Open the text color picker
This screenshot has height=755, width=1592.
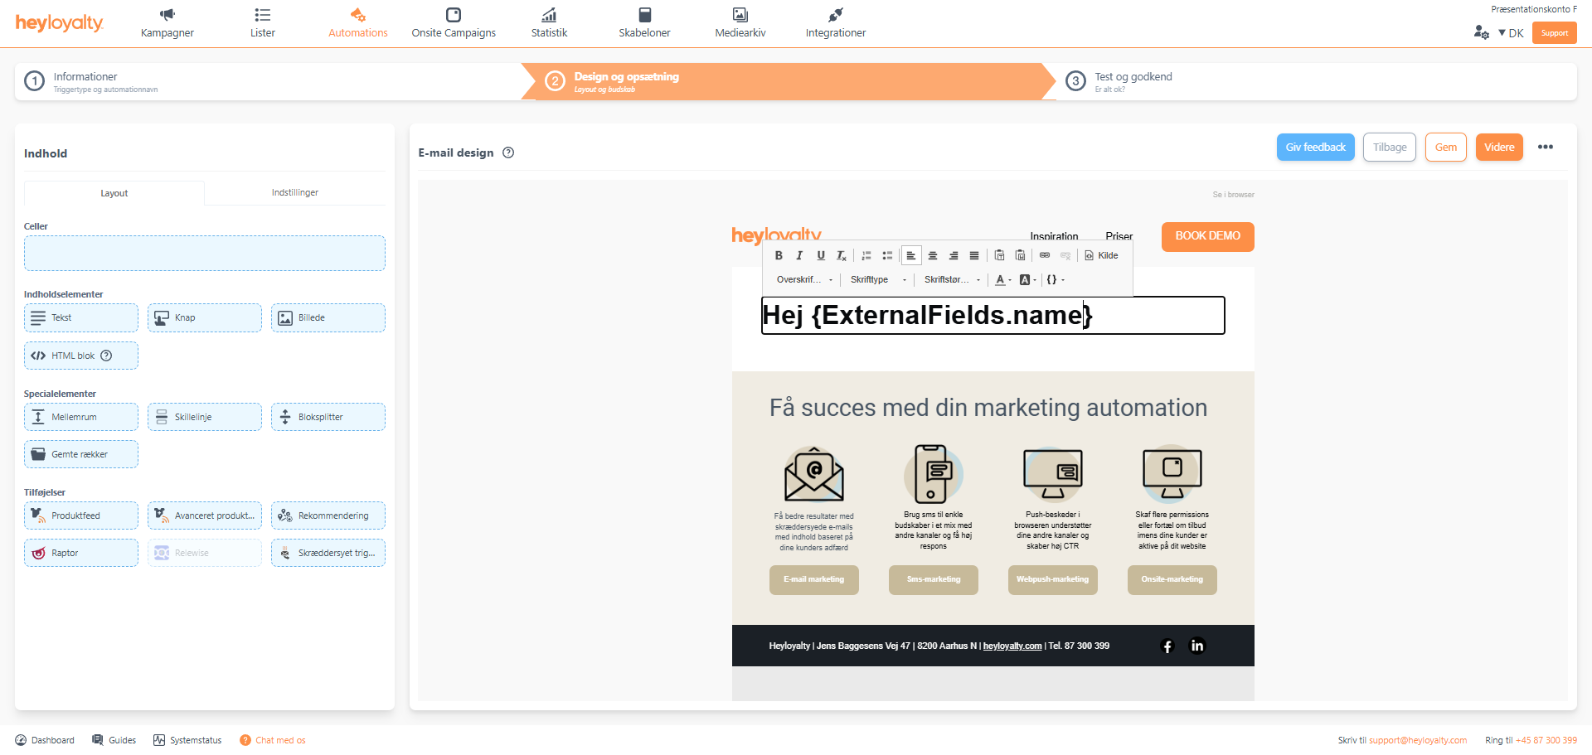(1002, 280)
